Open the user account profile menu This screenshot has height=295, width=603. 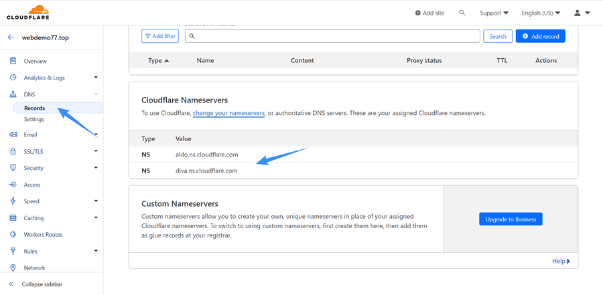click(x=582, y=13)
